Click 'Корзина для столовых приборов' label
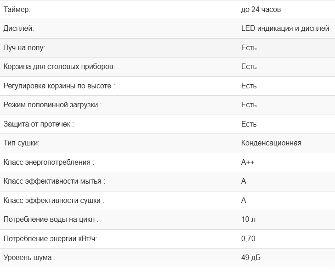 pos(59,67)
